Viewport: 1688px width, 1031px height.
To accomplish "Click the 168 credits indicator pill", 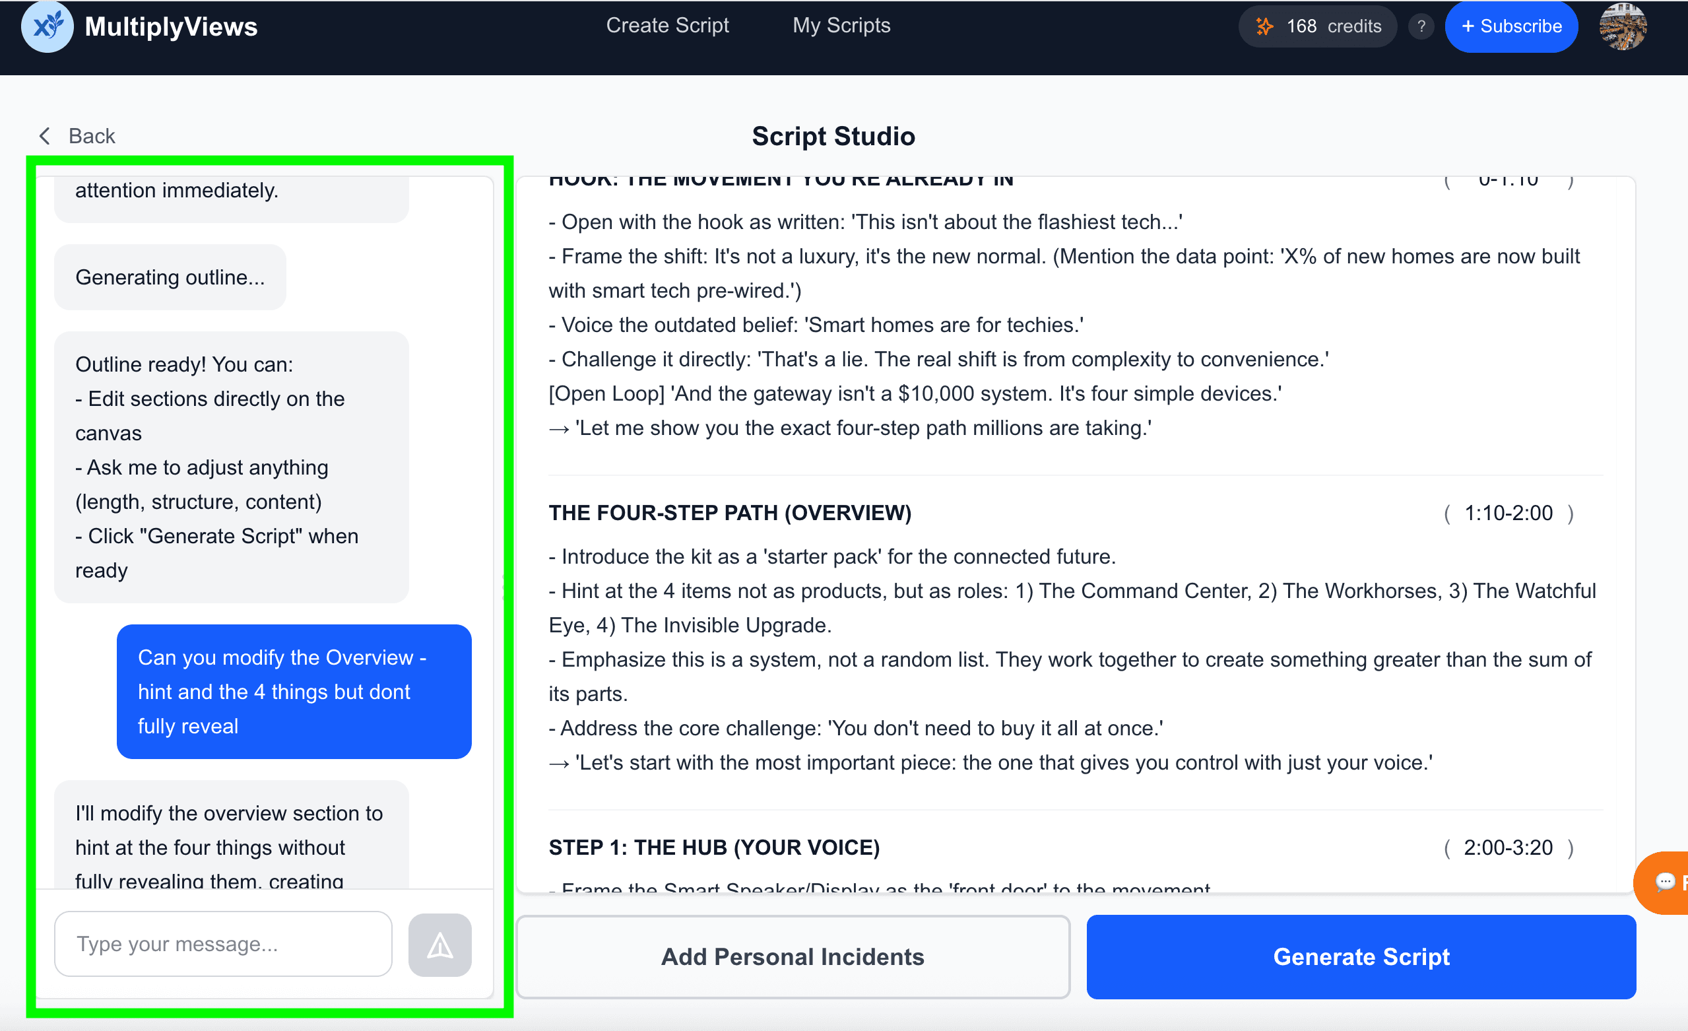I will [1316, 26].
